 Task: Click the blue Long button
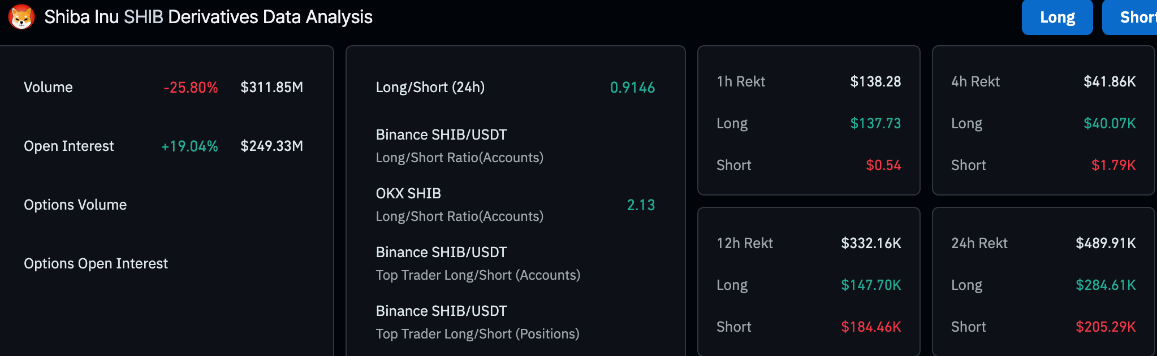pyautogui.click(x=1057, y=17)
